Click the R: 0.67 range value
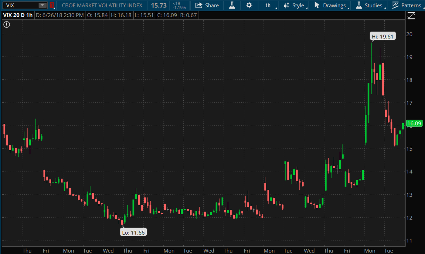425x254 pixels. 189,15
